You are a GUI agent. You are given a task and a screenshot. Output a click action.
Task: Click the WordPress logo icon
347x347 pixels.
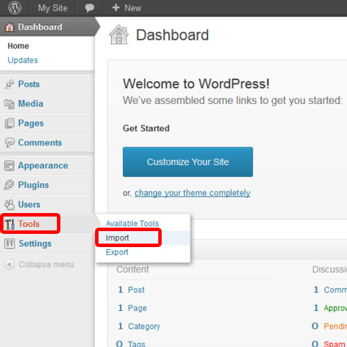pos(15,8)
